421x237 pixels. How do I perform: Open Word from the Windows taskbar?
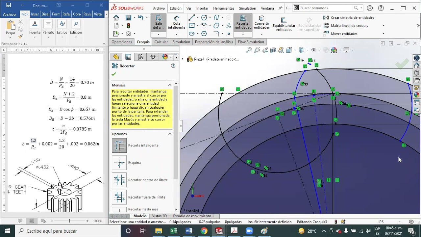pyautogui.click(x=189, y=231)
